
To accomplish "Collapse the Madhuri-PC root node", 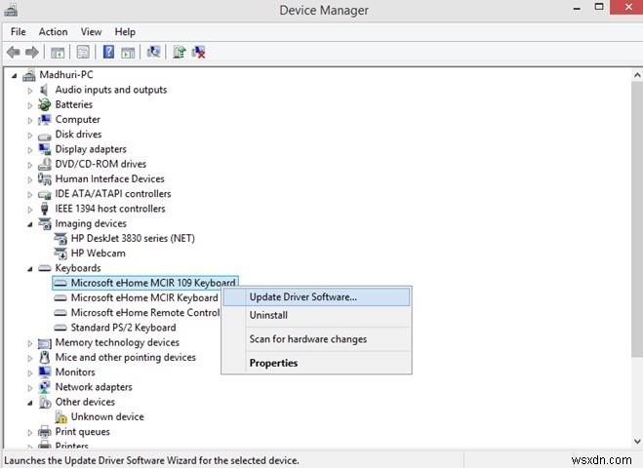I will click(15, 75).
